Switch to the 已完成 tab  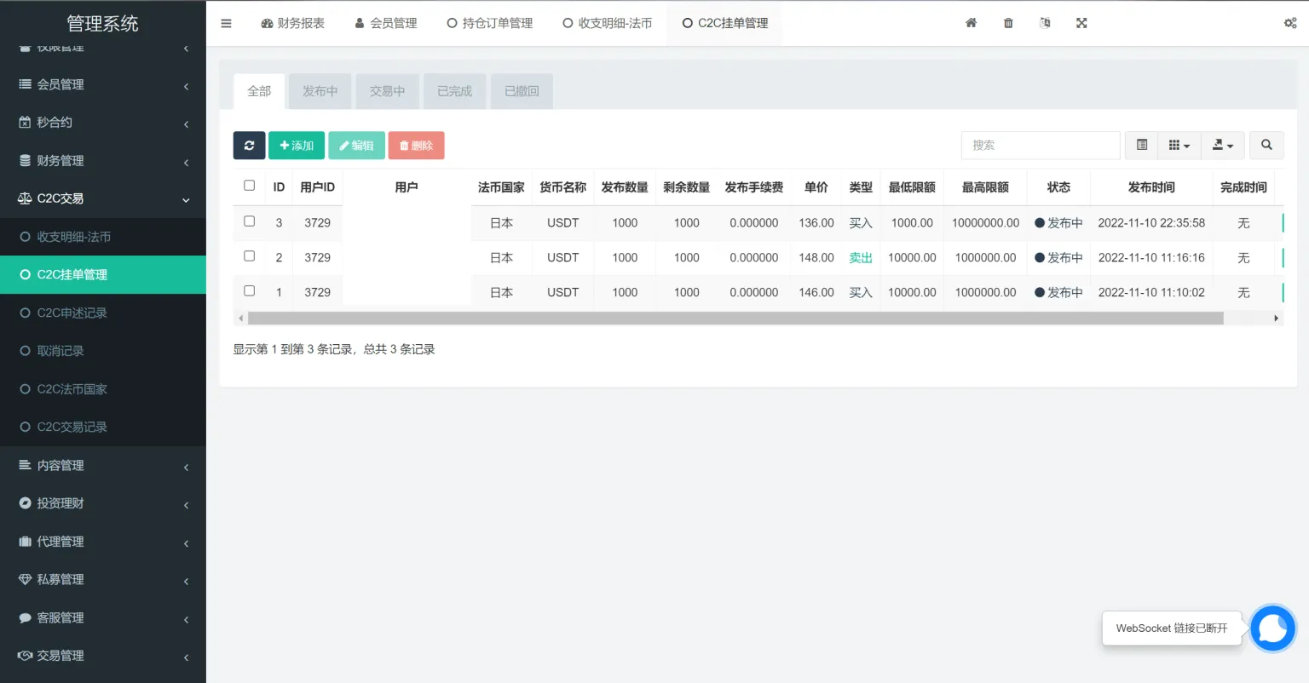[454, 91]
